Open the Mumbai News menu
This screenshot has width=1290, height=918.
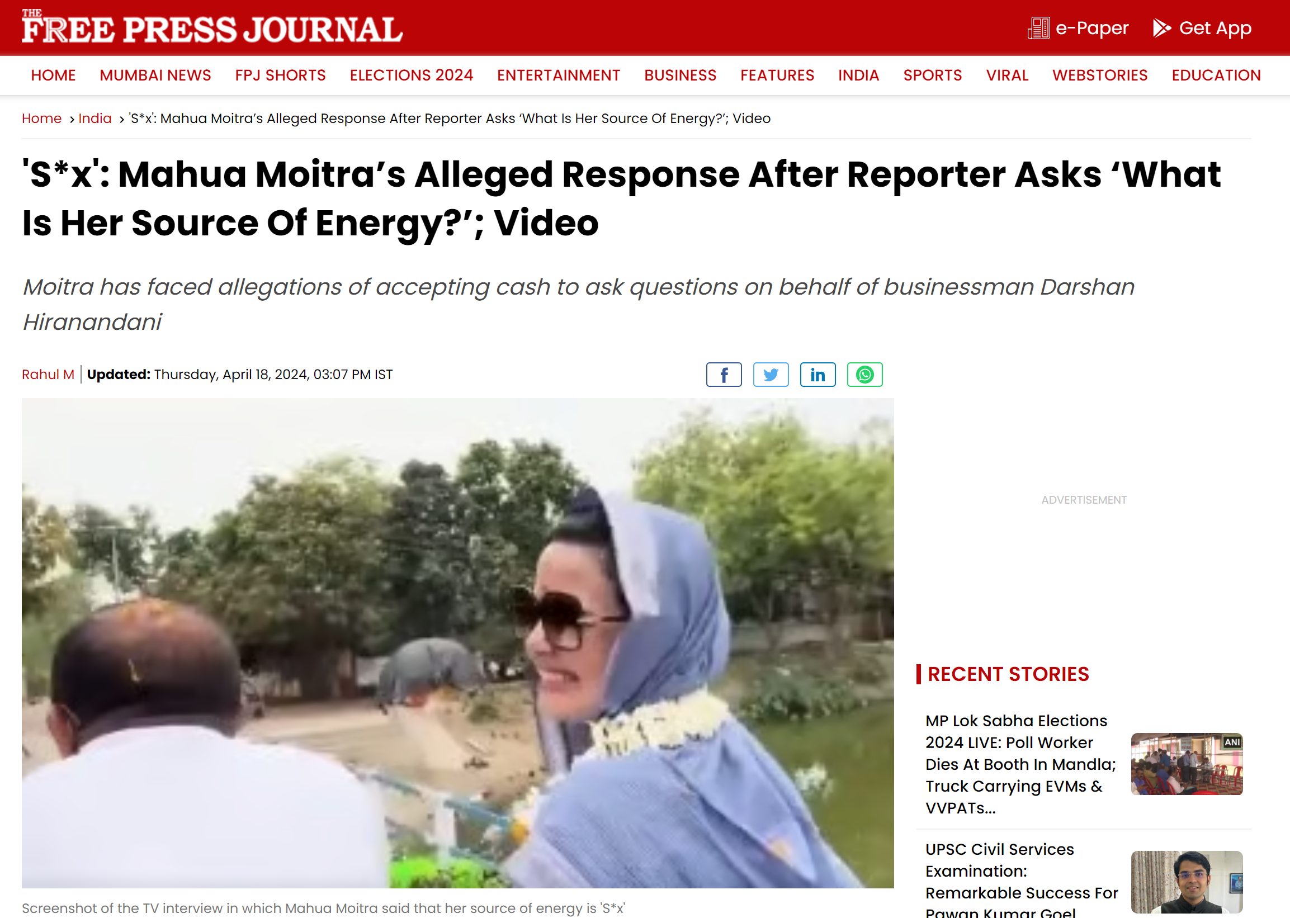155,75
